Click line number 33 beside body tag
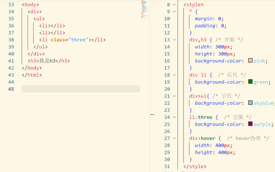The width and height of the screenshot is (275, 172). (x=11, y=5)
